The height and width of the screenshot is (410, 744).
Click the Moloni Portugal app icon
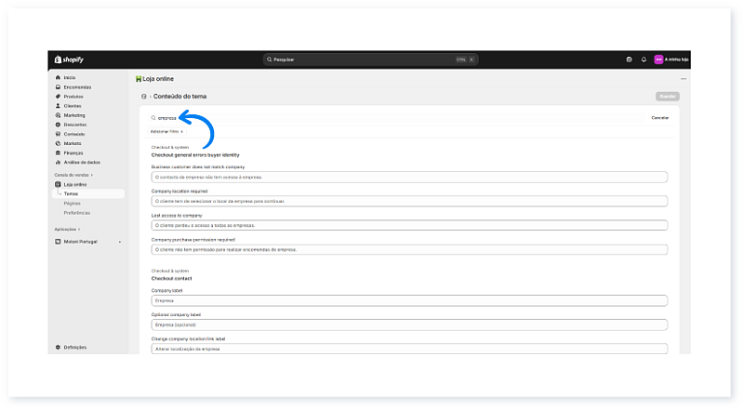[x=58, y=241]
